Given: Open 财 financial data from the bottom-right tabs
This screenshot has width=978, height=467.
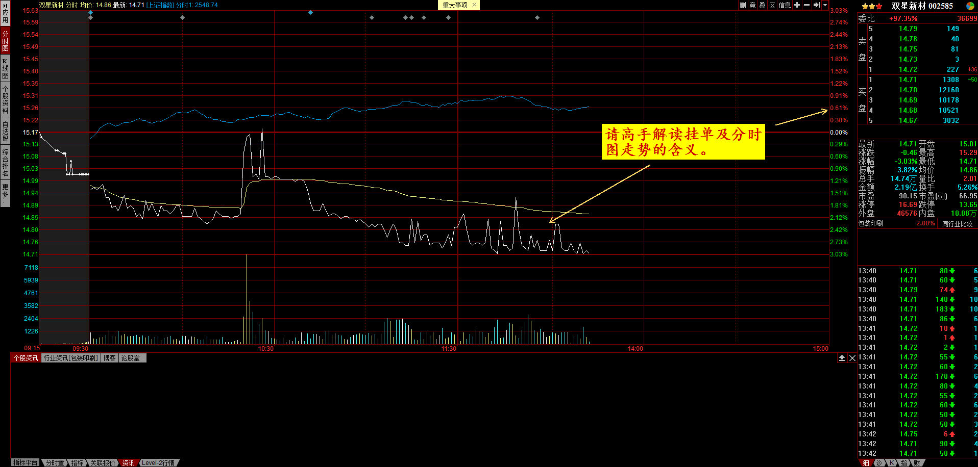Looking at the screenshot, I should click(917, 462).
